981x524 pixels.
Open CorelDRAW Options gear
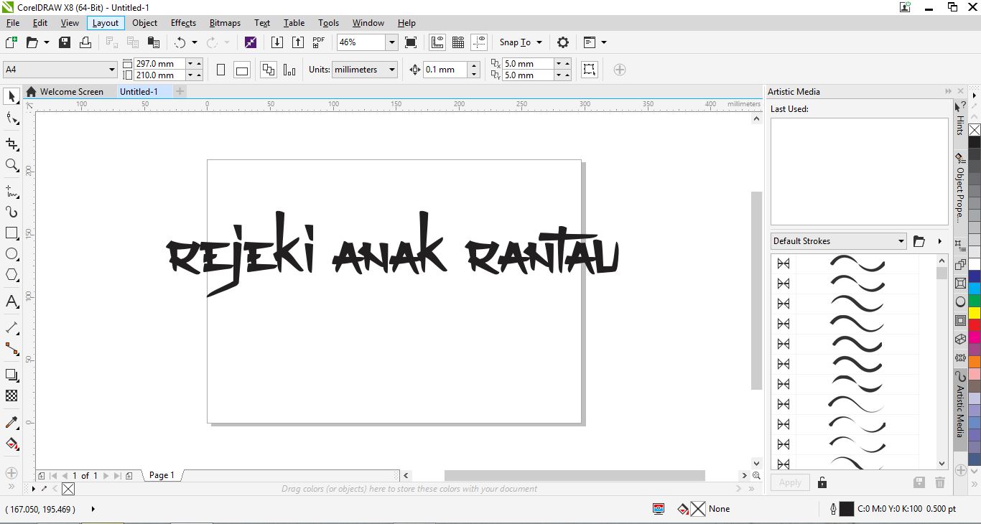click(563, 42)
